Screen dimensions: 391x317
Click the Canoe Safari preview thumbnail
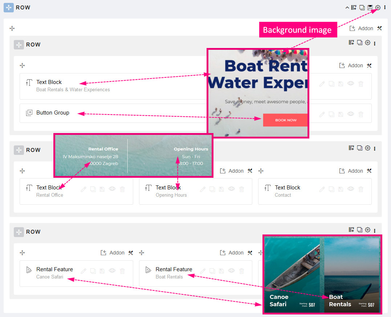point(292,274)
